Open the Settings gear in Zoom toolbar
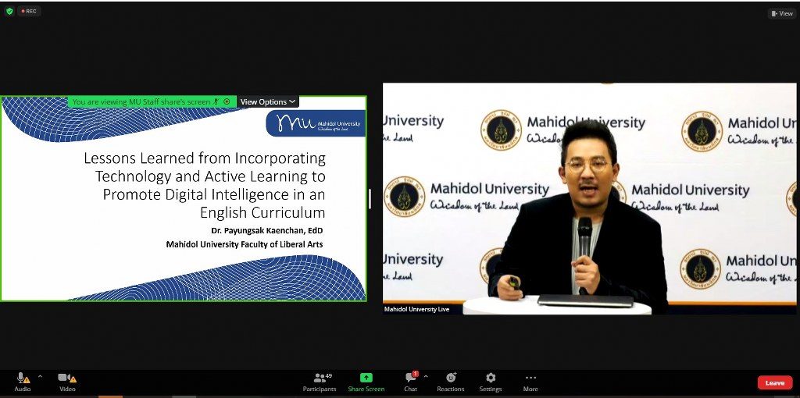The image size is (800, 398). 491,382
